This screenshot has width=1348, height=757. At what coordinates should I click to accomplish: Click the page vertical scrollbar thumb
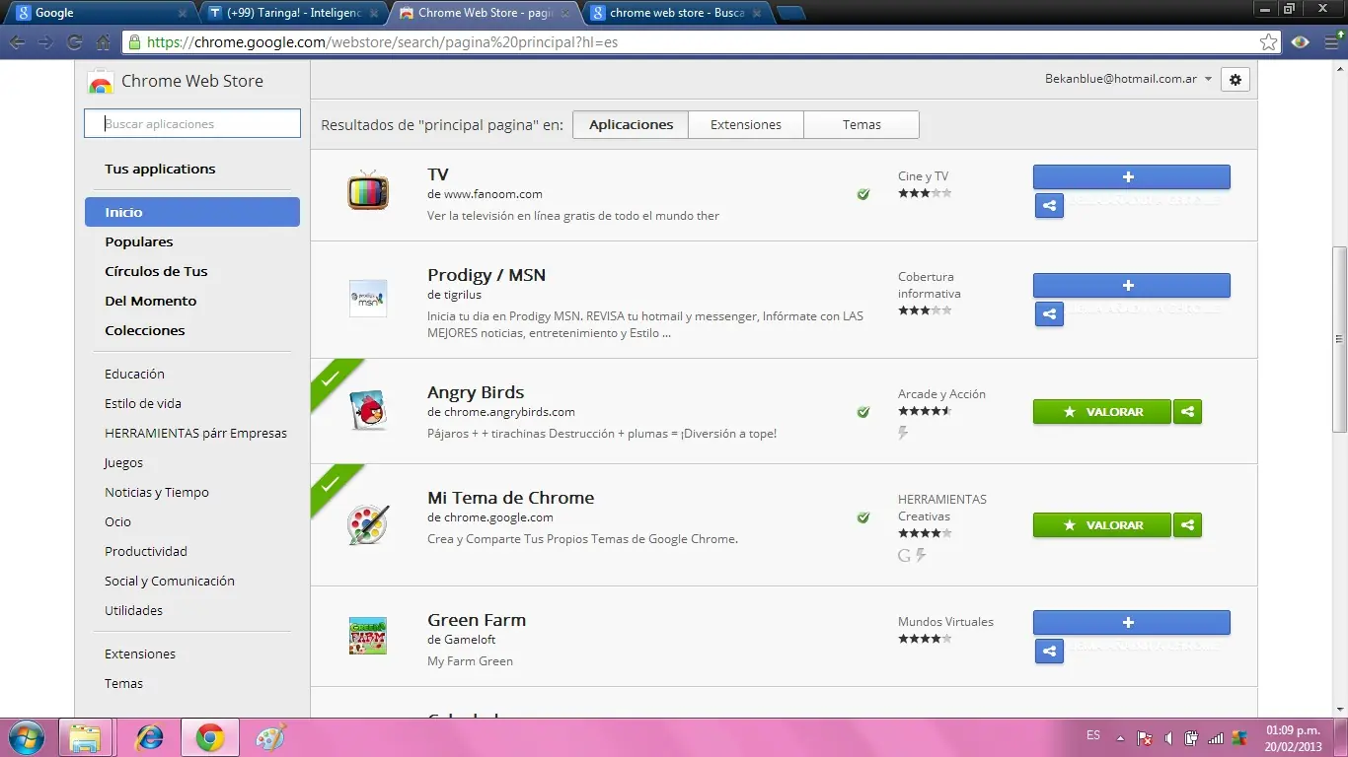(1339, 338)
